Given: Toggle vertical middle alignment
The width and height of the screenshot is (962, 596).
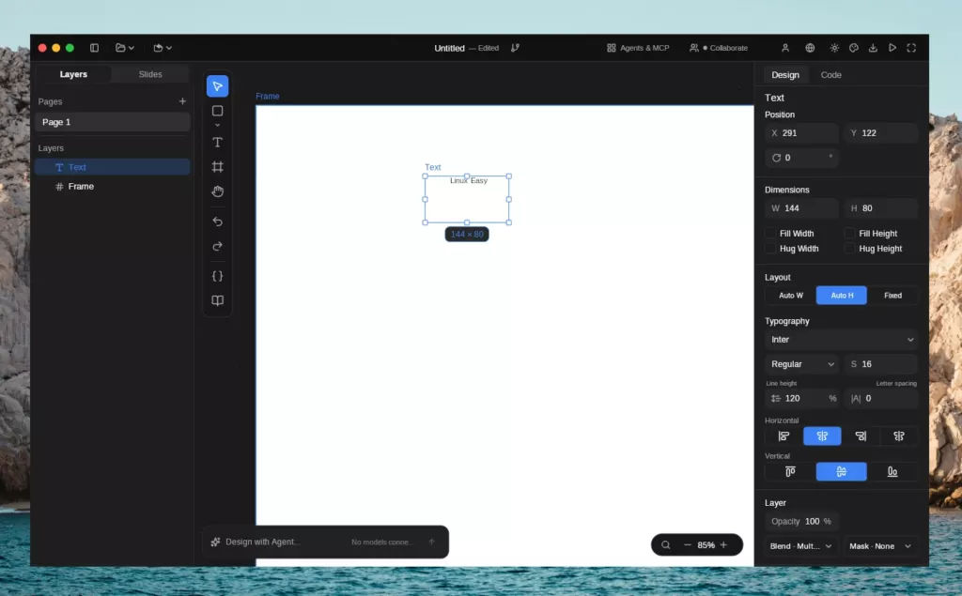Looking at the screenshot, I should pos(841,471).
